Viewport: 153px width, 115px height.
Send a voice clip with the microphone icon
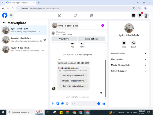coord(53,104)
